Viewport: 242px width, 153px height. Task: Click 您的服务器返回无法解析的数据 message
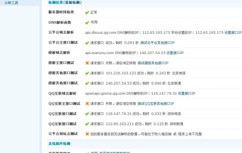[x=146, y=134]
